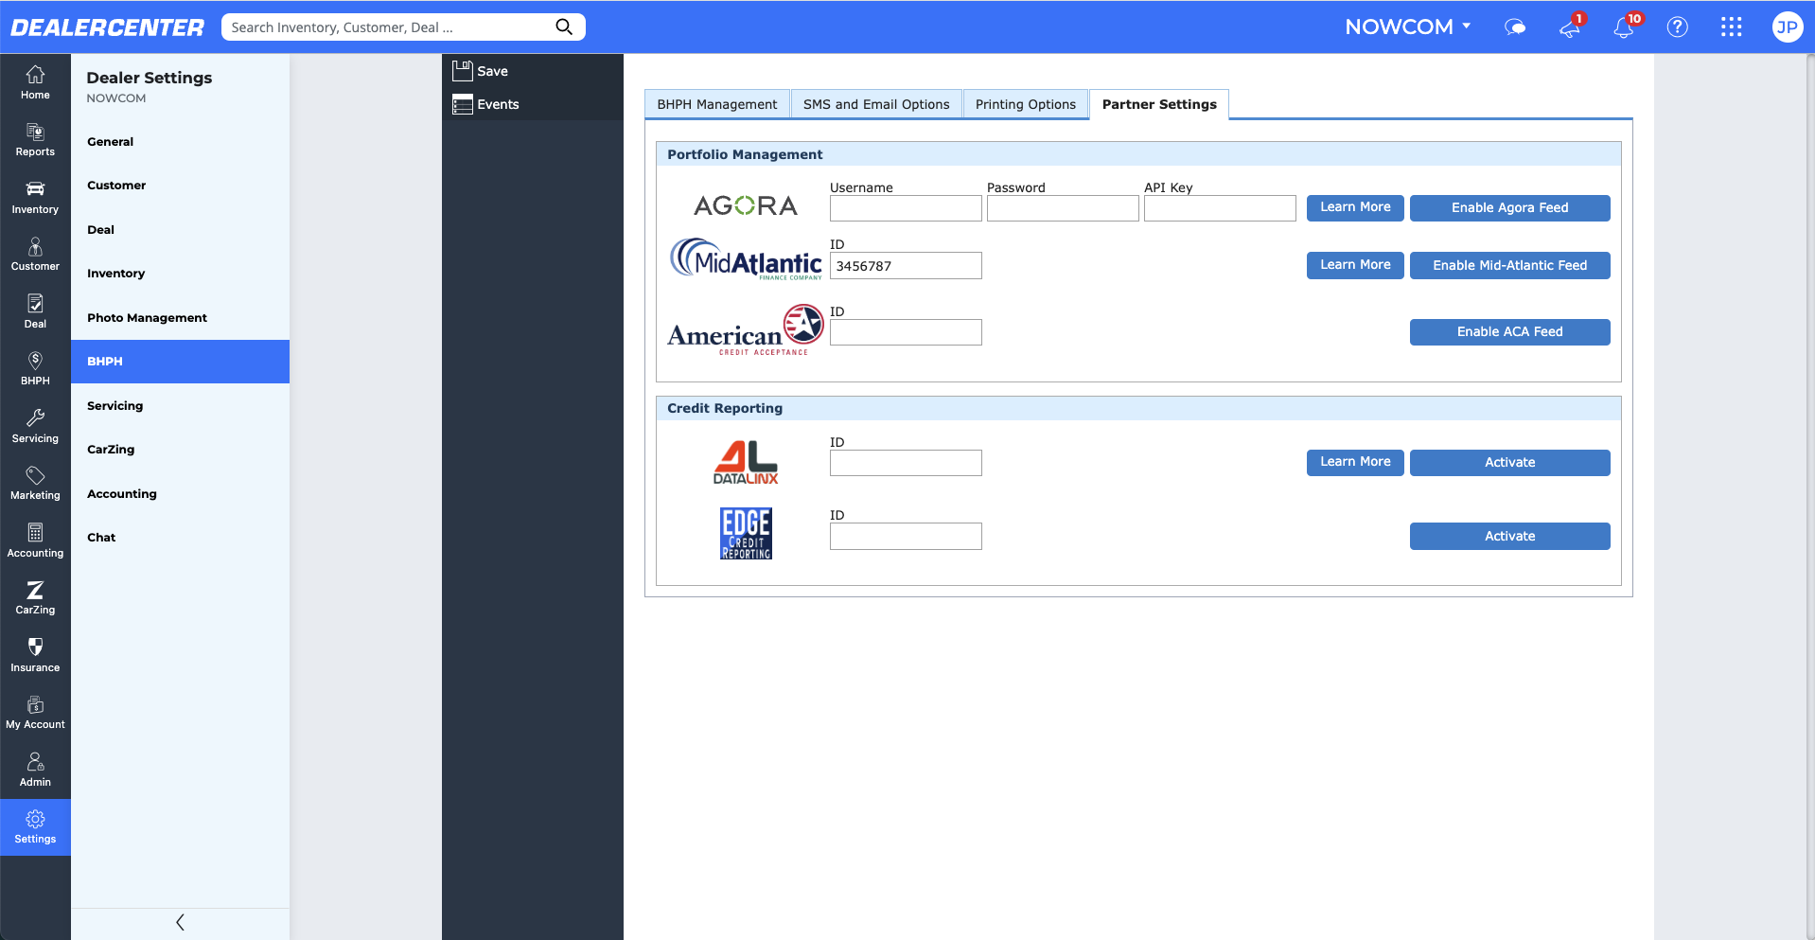Open Servicing dealer settings
This screenshot has height=940, width=1815.
coord(180,406)
